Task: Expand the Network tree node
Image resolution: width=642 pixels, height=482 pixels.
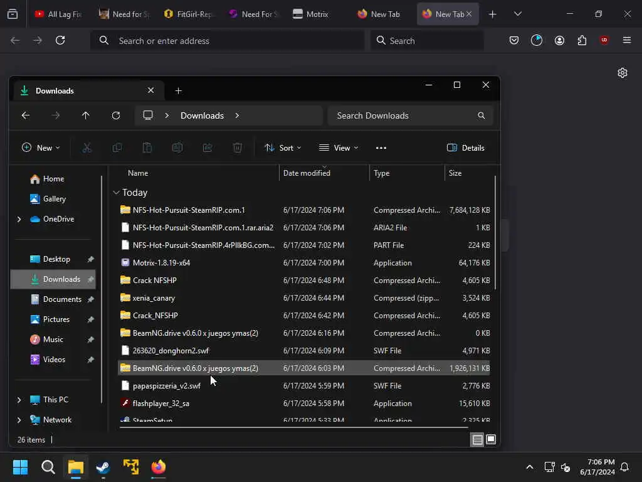Action: click(x=19, y=420)
